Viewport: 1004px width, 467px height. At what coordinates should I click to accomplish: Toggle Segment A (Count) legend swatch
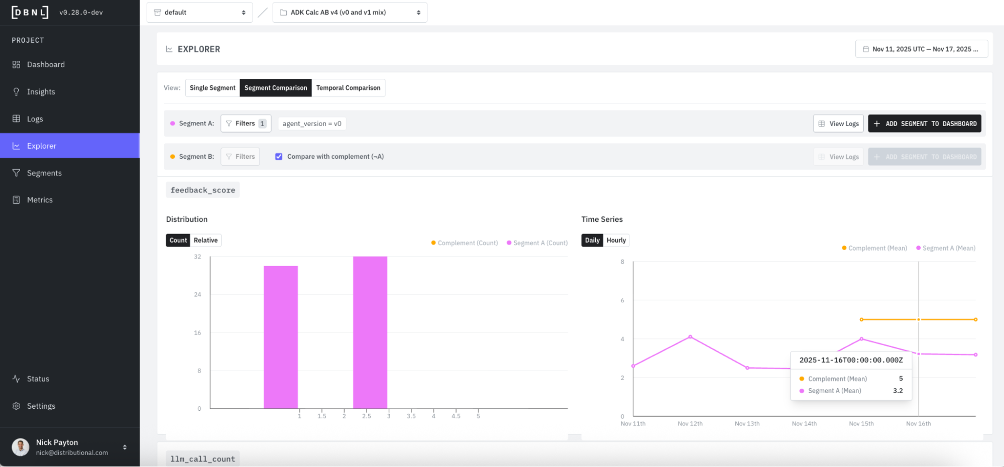[509, 243]
